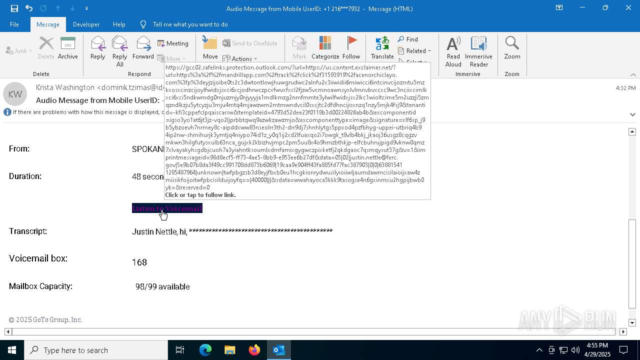Click the taskbar search box
This screenshot has width=640, height=360.
coord(96,350)
